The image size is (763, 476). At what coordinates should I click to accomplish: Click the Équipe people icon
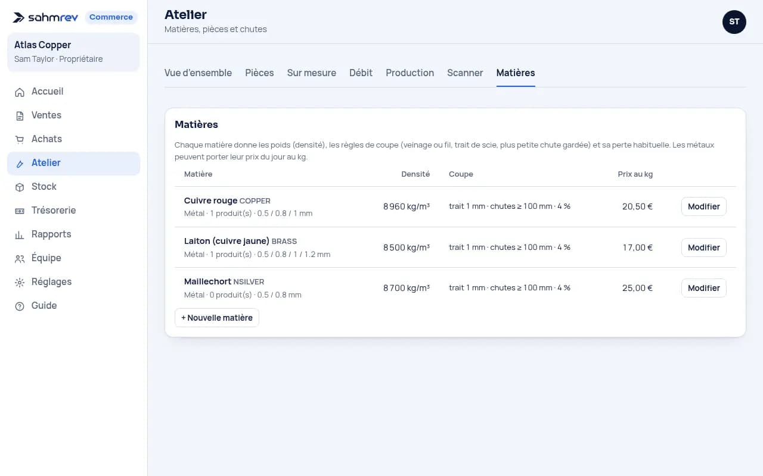20,258
